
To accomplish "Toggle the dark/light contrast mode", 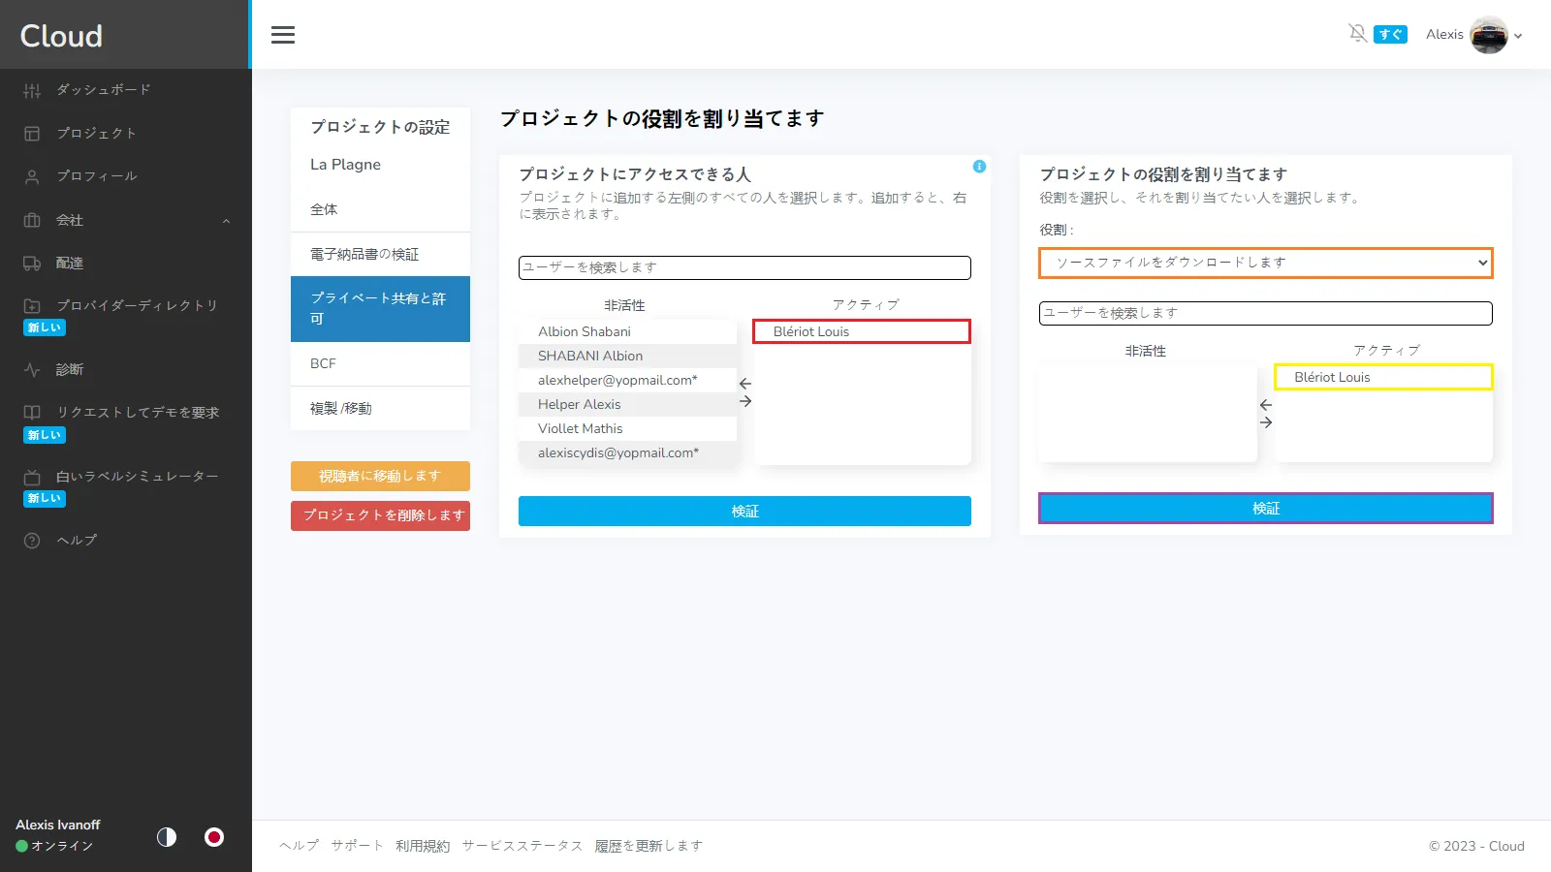I will [167, 837].
